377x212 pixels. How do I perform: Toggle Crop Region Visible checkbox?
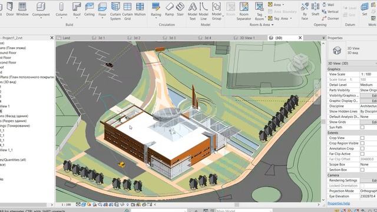click(x=362, y=143)
